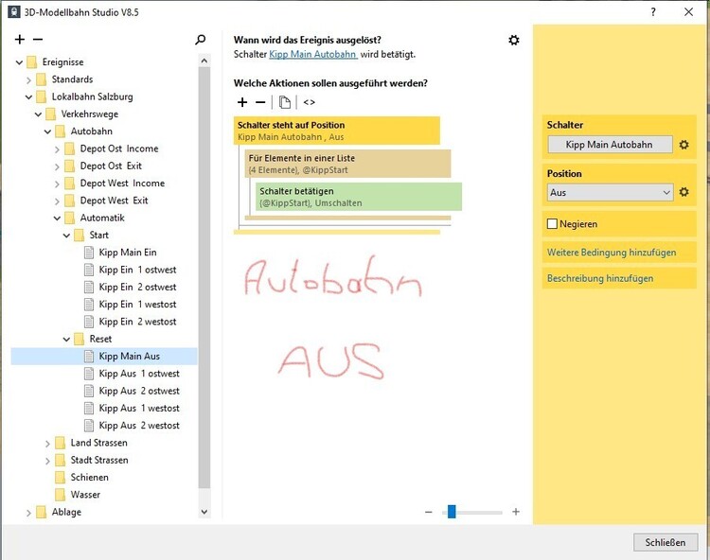Select Kipp Aus 1 ostwest event
The image size is (710, 560).
point(139,374)
